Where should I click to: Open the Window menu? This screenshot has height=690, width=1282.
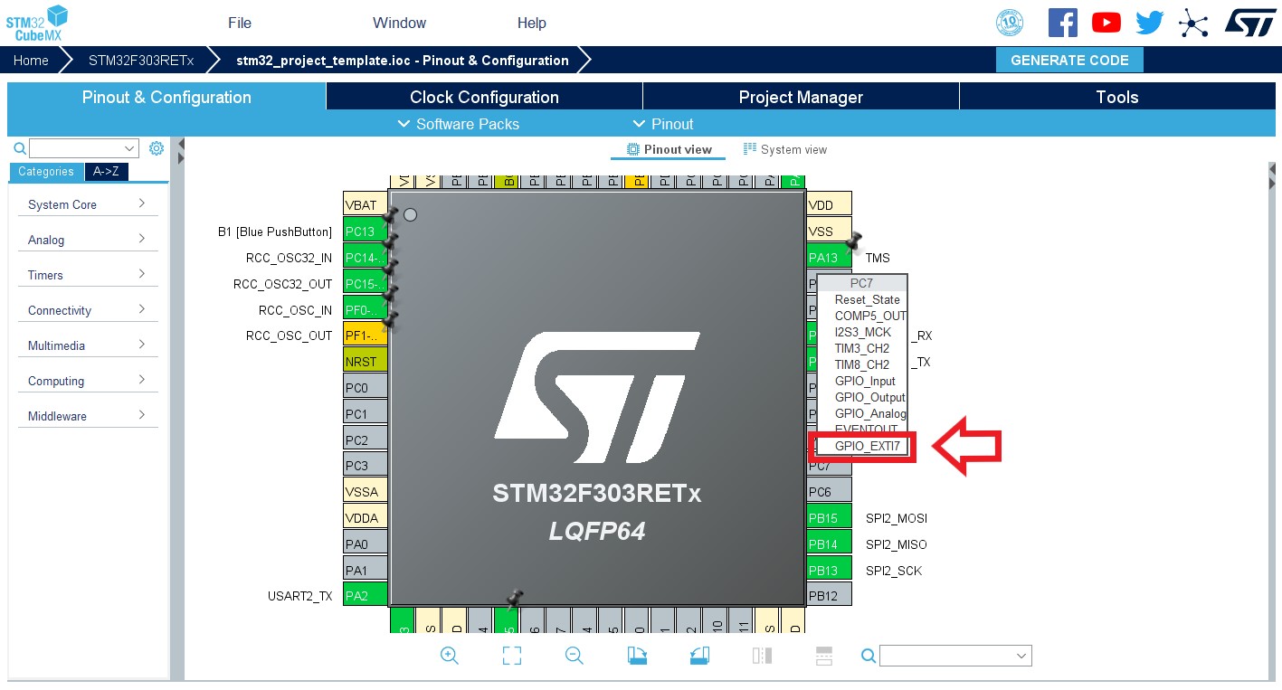(x=399, y=23)
